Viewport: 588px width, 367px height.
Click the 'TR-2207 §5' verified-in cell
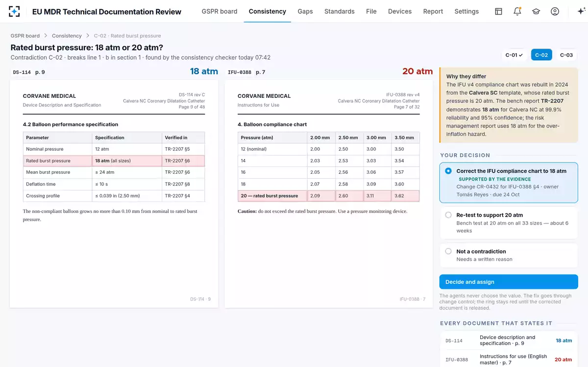point(183,149)
